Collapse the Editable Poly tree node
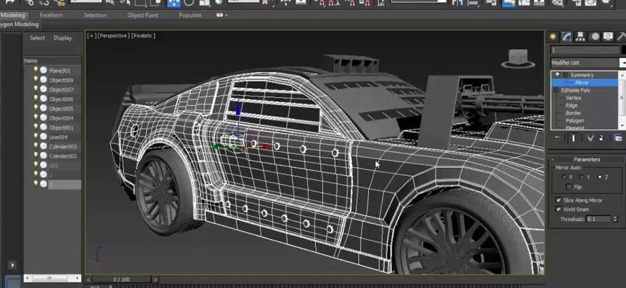Viewport: 626px width, 288px height. 555,90
